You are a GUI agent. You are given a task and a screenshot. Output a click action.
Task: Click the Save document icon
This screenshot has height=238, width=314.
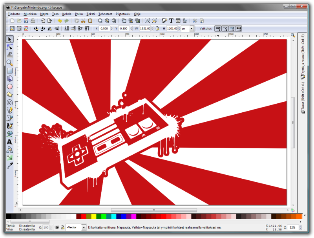pyautogui.click(x=26, y=20)
